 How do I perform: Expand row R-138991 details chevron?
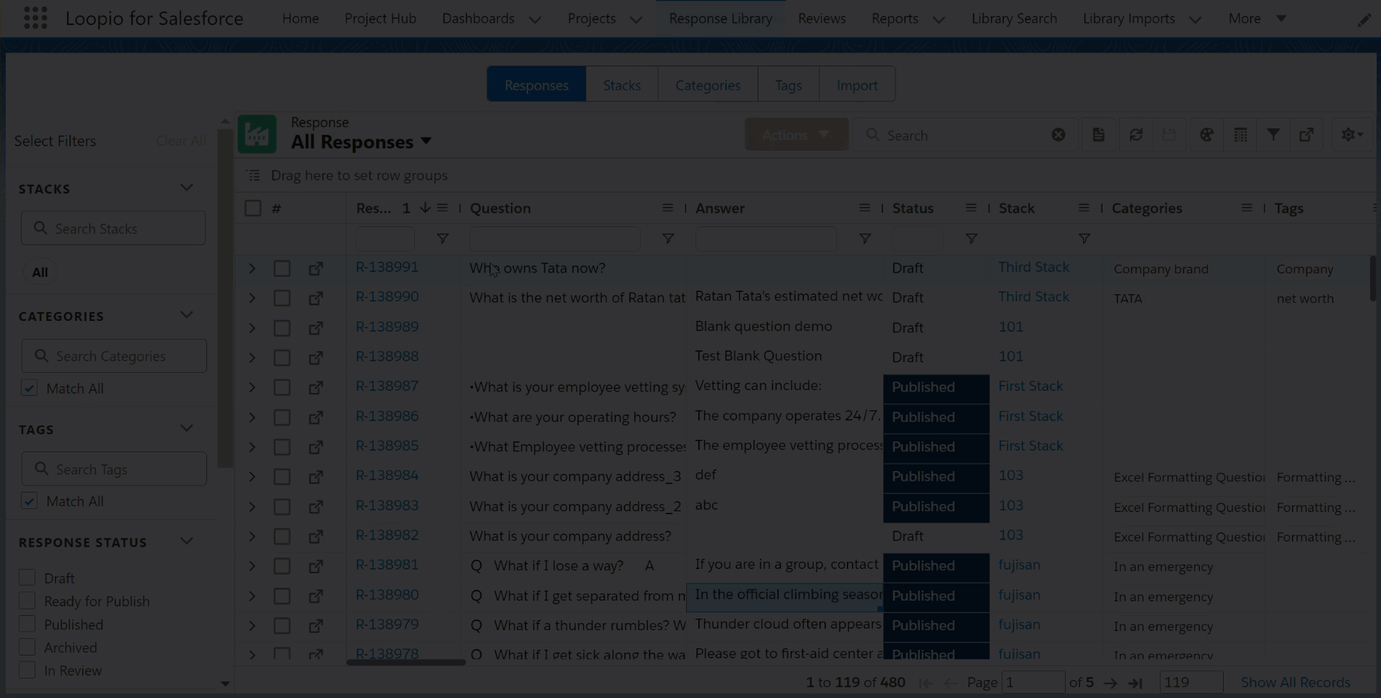click(252, 268)
